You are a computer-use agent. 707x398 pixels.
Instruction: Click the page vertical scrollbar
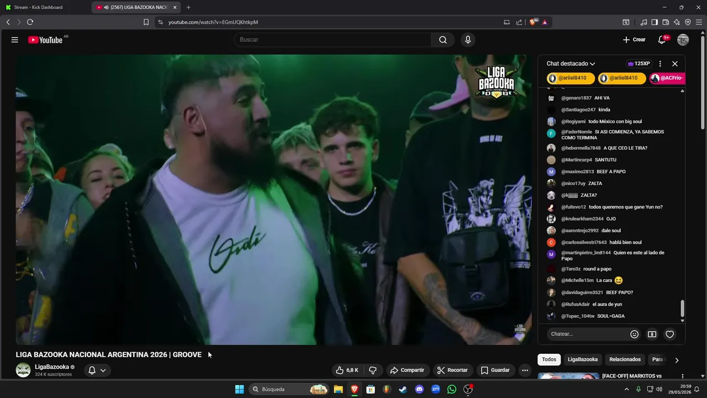tap(703, 83)
